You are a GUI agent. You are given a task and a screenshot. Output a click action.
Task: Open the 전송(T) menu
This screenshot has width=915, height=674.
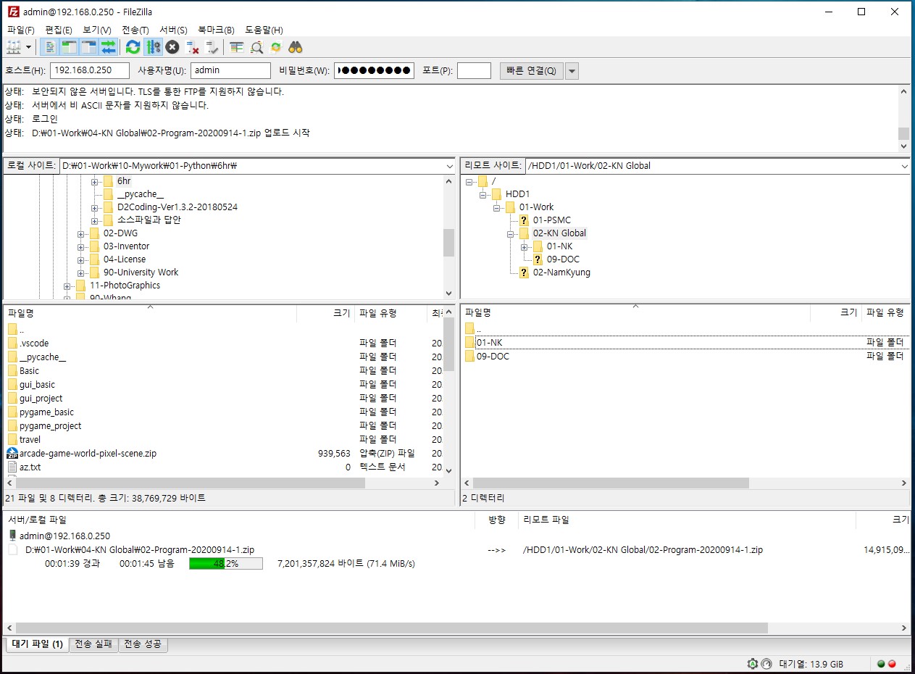[x=135, y=30]
